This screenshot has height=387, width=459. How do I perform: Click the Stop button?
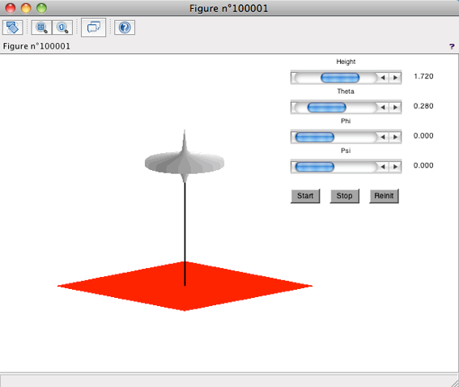point(344,196)
